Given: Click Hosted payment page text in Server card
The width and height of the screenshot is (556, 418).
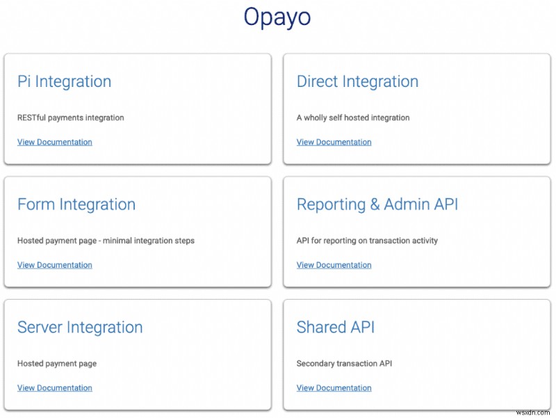Looking at the screenshot, I should 57,364.
